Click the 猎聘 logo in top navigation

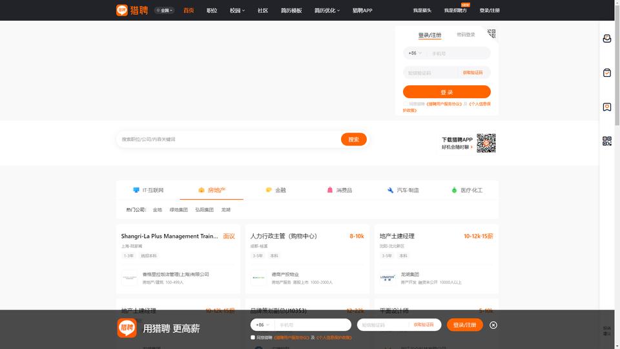click(132, 10)
